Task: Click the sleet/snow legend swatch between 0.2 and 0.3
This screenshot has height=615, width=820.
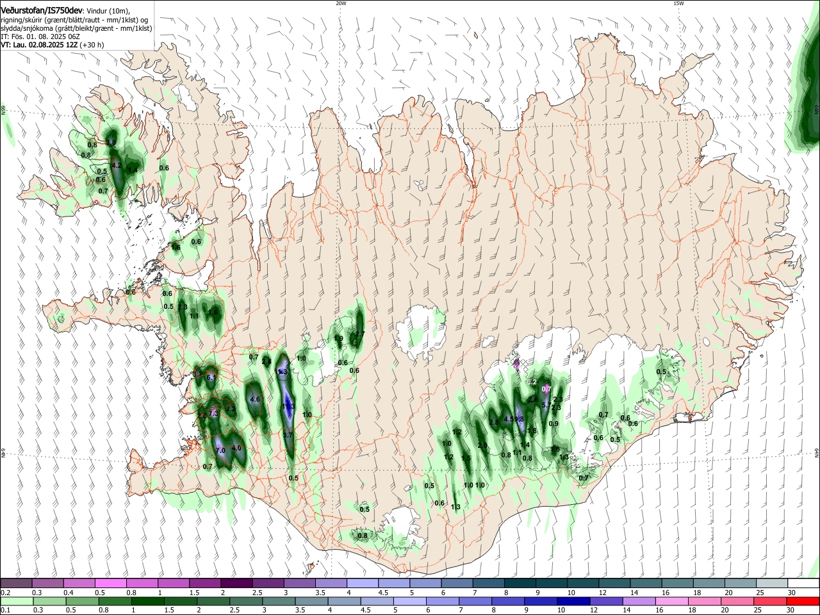Action: click(x=17, y=584)
